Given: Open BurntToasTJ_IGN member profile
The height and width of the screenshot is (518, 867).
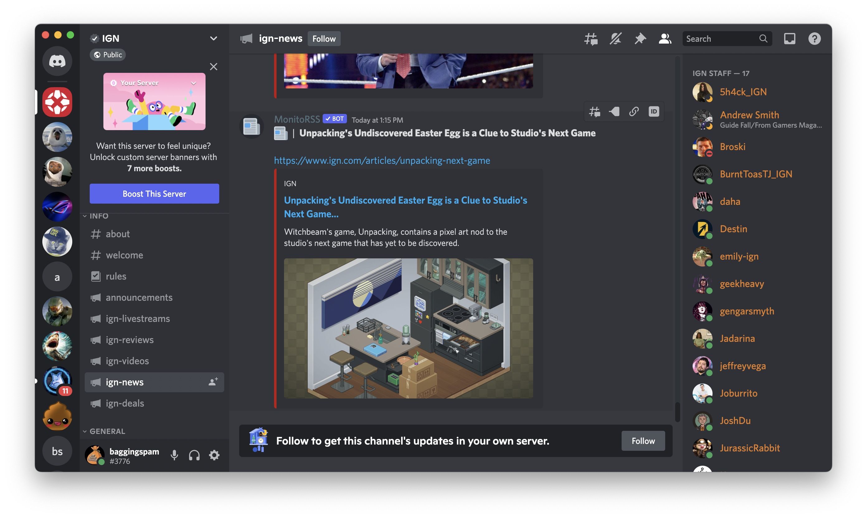Looking at the screenshot, I should point(757,175).
